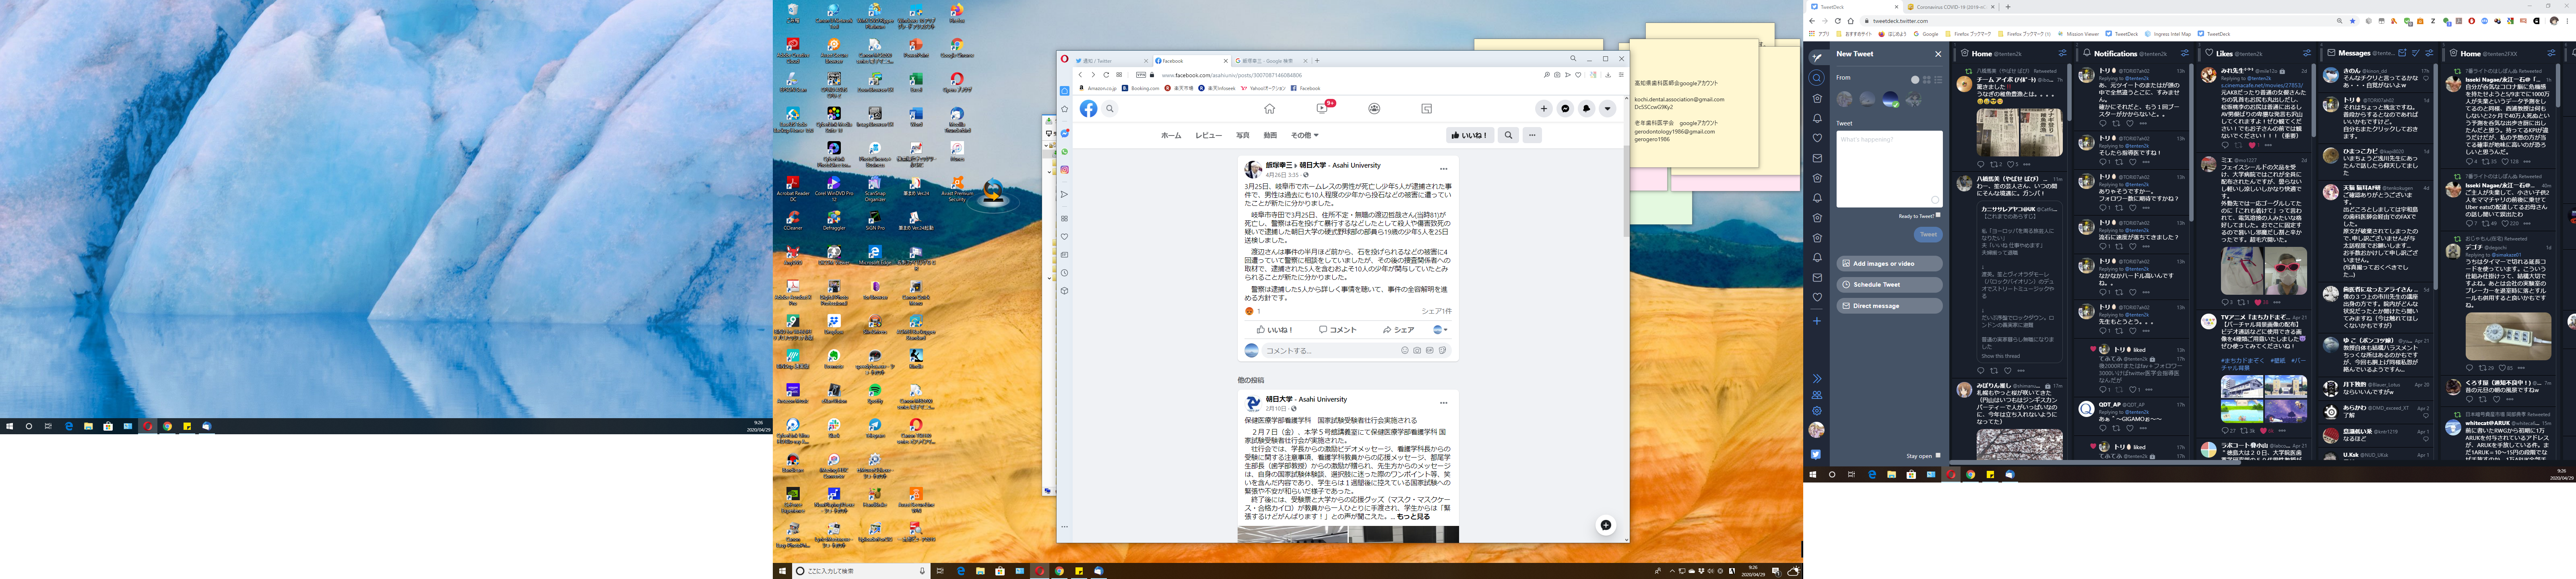This screenshot has height=579, width=2576.
Task: Toggle the Stay open checkbox
Action: point(1938,455)
